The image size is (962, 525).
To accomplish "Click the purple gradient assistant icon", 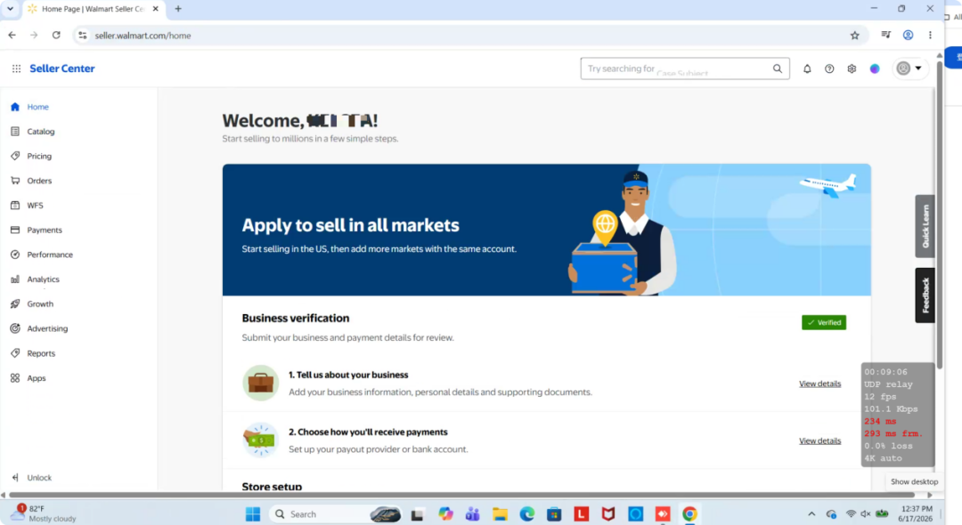I will pos(875,69).
